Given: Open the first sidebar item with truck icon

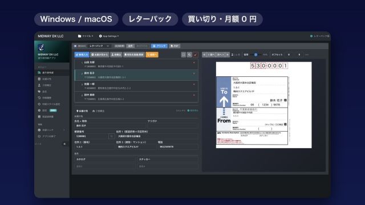Looking at the screenshot, I should [x=52, y=73].
